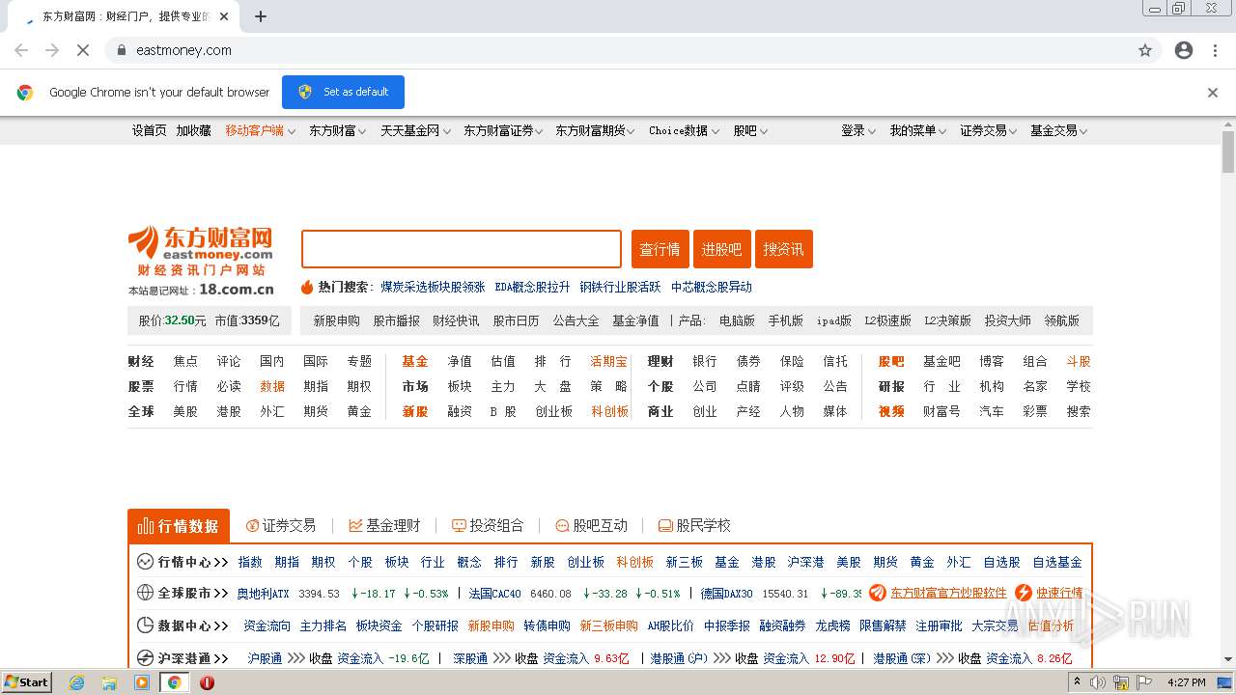Open the 活期宝 link
1236x695 pixels.
click(x=608, y=361)
